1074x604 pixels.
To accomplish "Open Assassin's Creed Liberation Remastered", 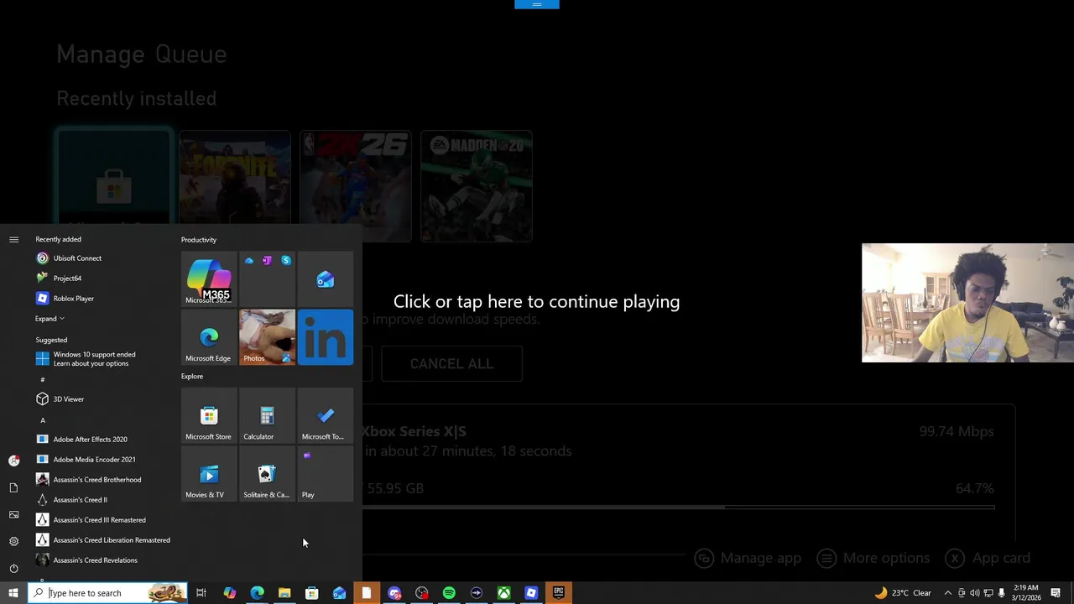I will pyautogui.click(x=102, y=540).
